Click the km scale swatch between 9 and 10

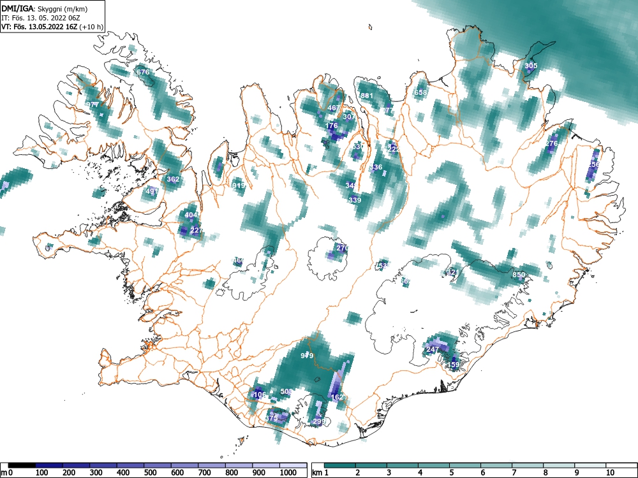click(590, 465)
